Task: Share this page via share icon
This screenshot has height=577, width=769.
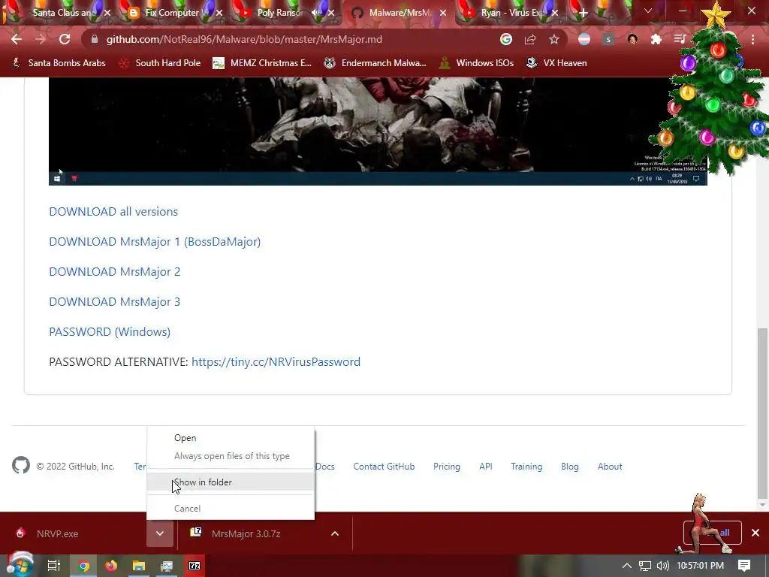Action: click(530, 39)
